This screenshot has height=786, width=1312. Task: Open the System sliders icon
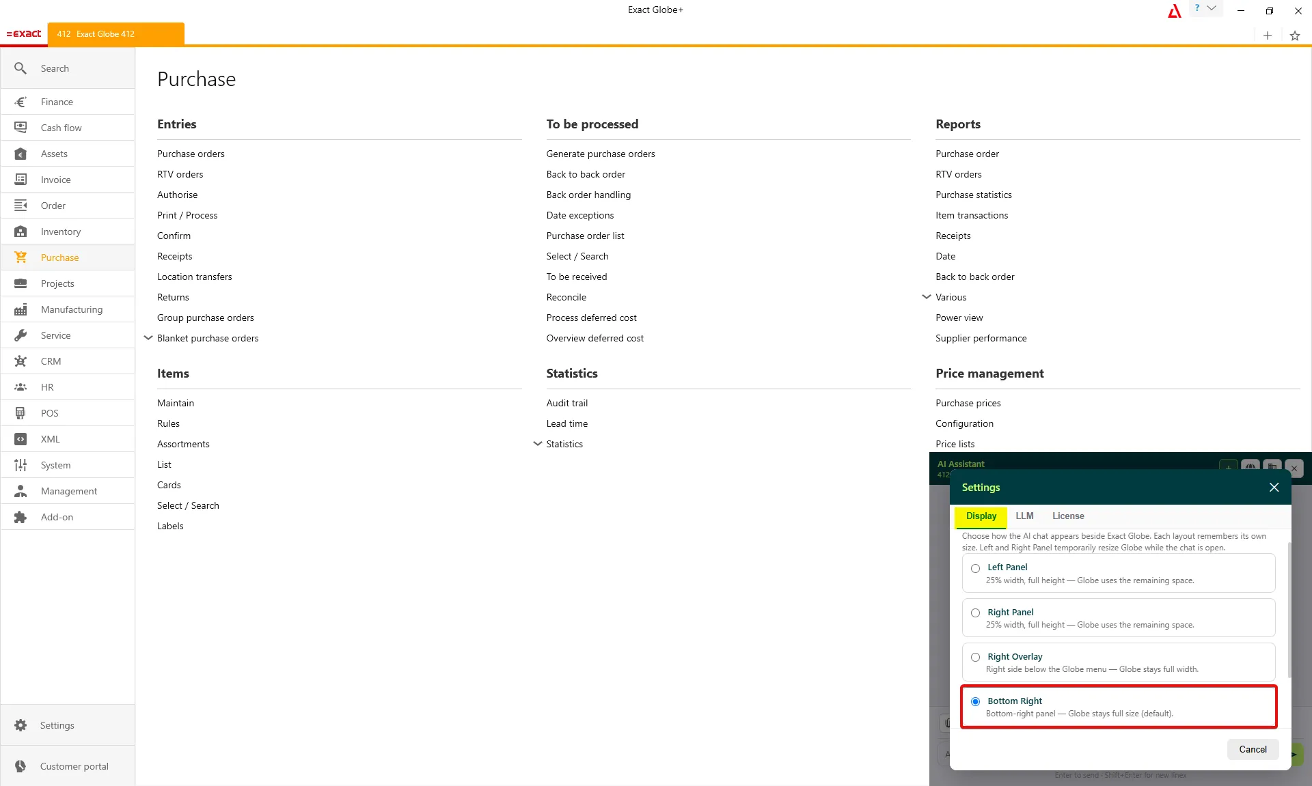20,465
